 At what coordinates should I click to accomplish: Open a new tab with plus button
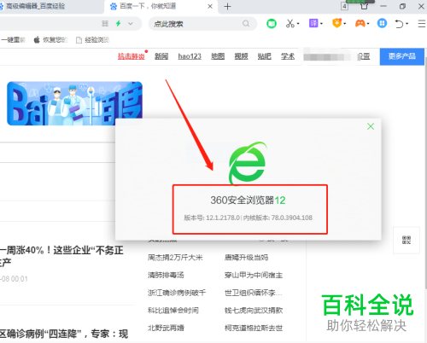(x=227, y=7)
